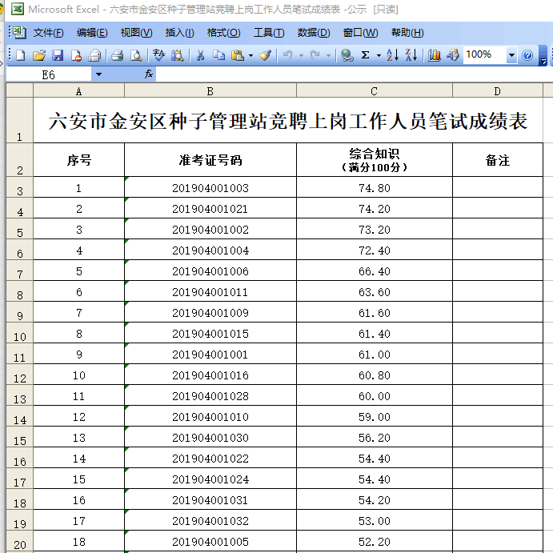Expand the Undo history arrow
553x553 pixels.
point(301,55)
